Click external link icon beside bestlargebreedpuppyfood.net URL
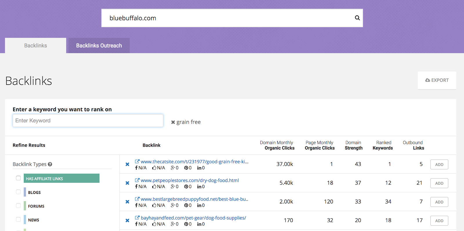464x231 pixels. click(x=137, y=199)
